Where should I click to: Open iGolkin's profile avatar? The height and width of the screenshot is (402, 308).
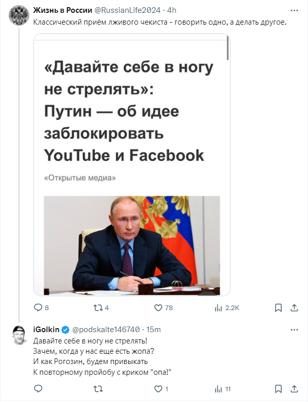coord(20,335)
